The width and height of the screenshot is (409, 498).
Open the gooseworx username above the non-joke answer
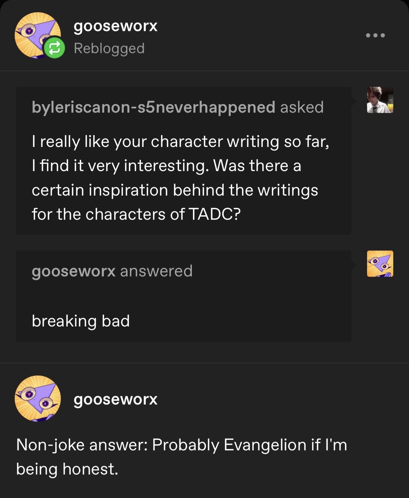(115, 399)
